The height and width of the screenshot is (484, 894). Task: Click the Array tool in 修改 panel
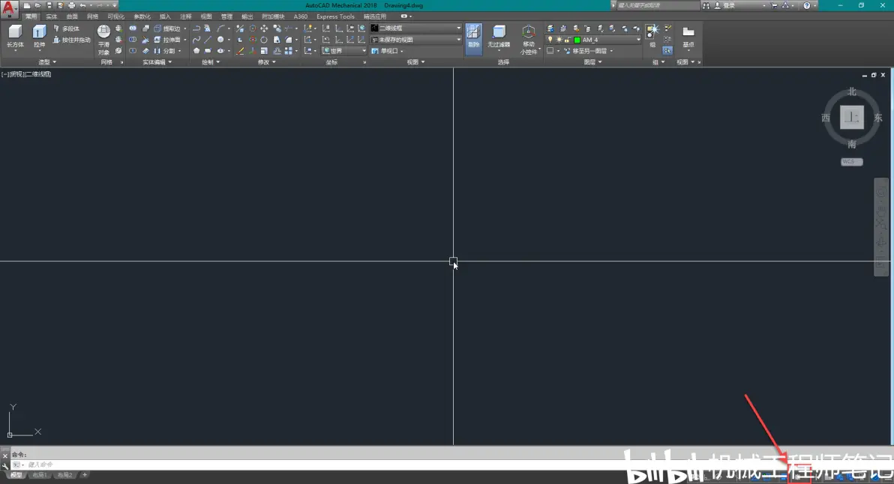289,51
